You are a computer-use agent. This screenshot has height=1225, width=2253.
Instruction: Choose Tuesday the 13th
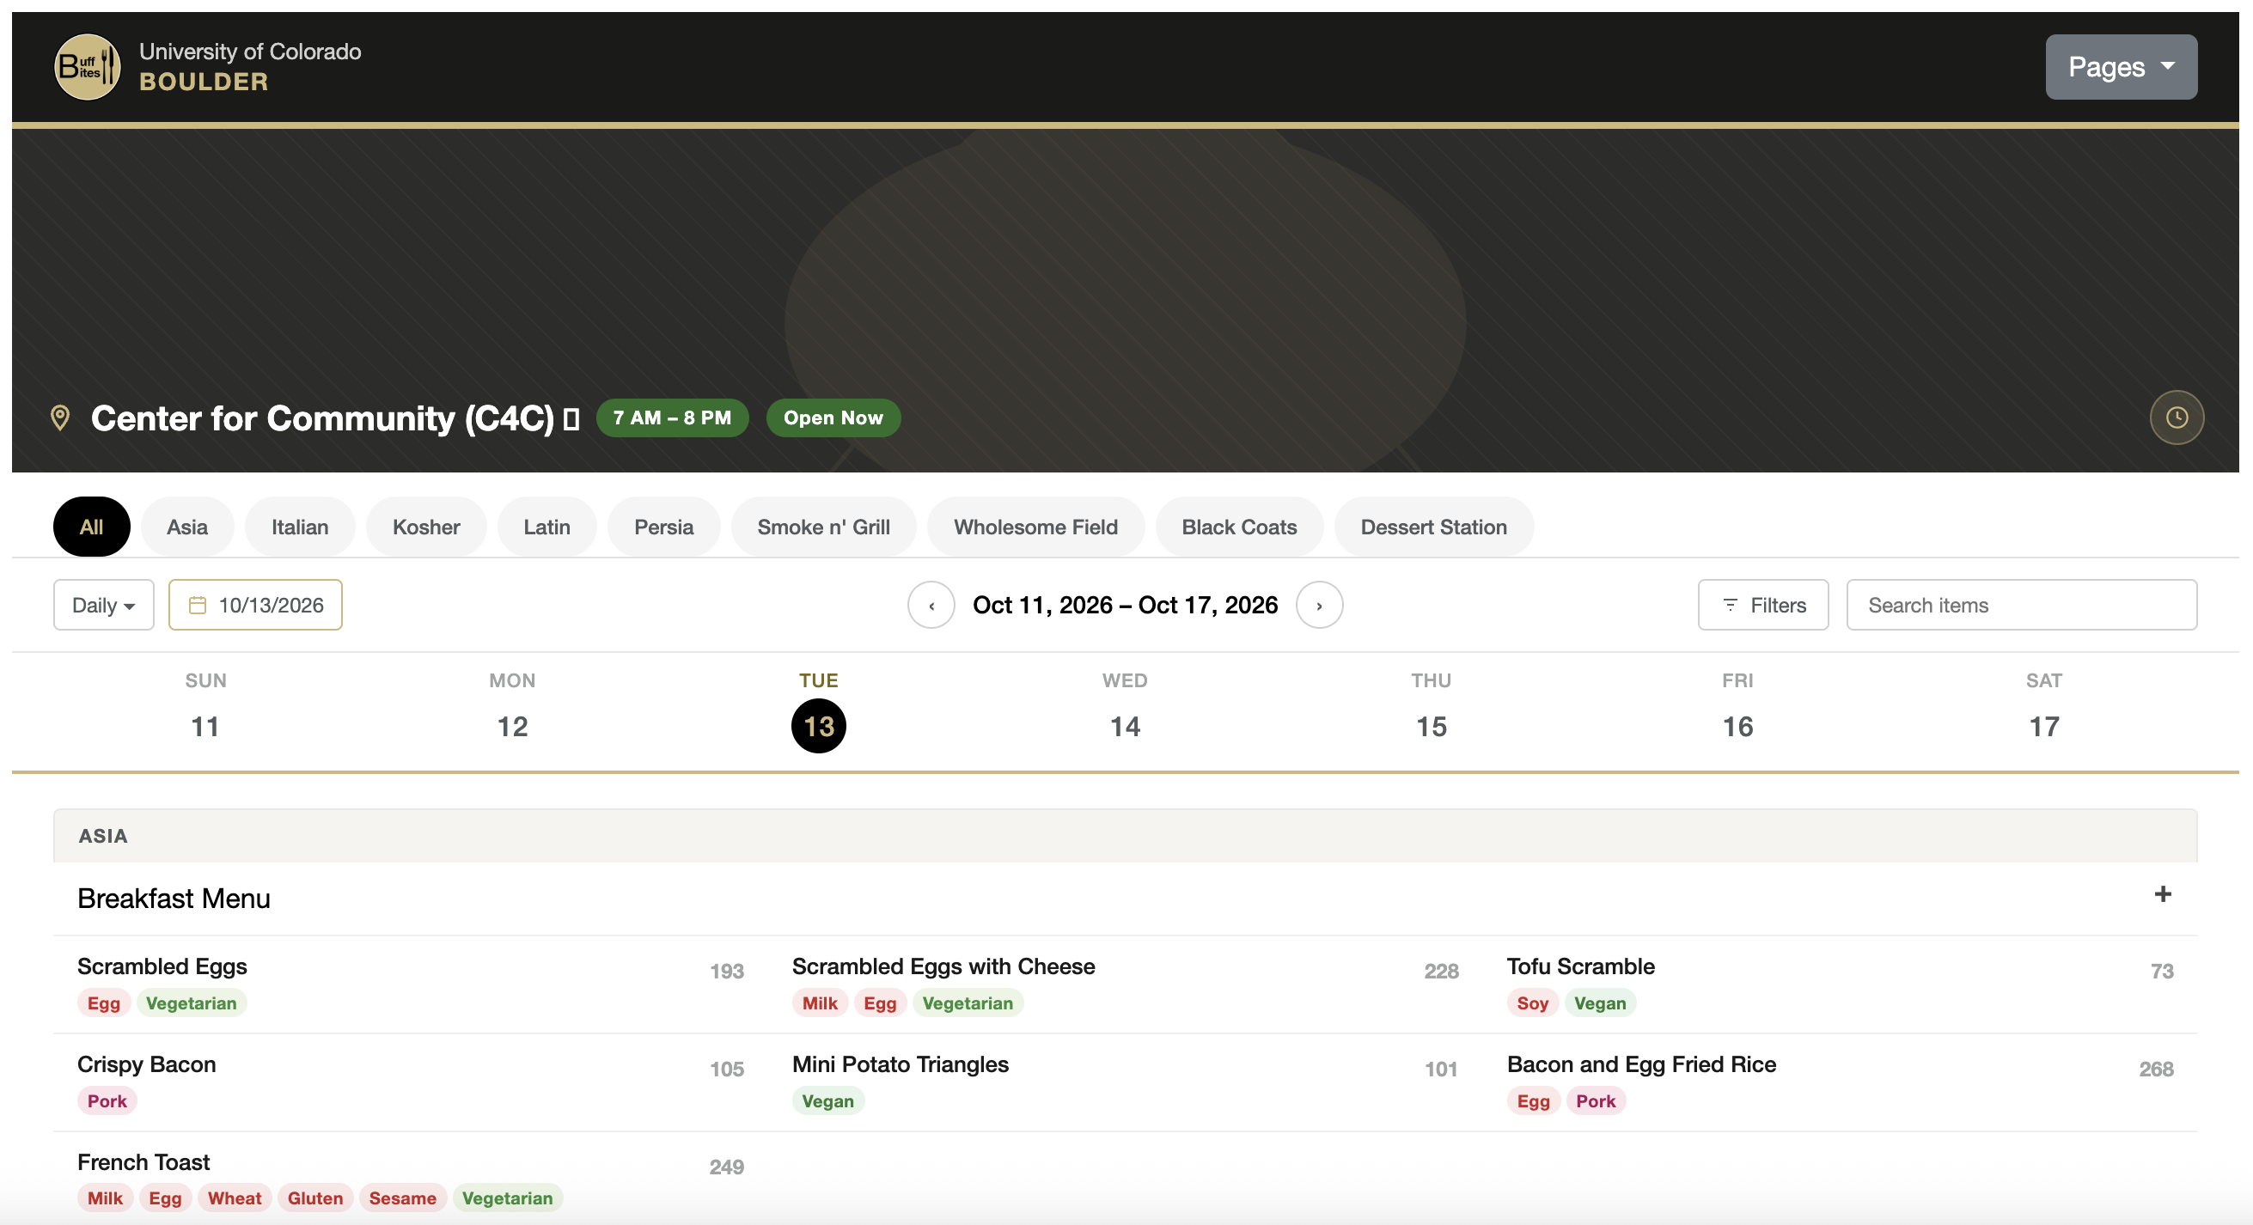[819, 711]
